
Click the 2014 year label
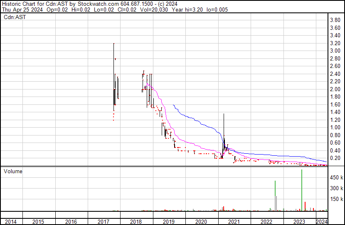click(x=11, y=222)
